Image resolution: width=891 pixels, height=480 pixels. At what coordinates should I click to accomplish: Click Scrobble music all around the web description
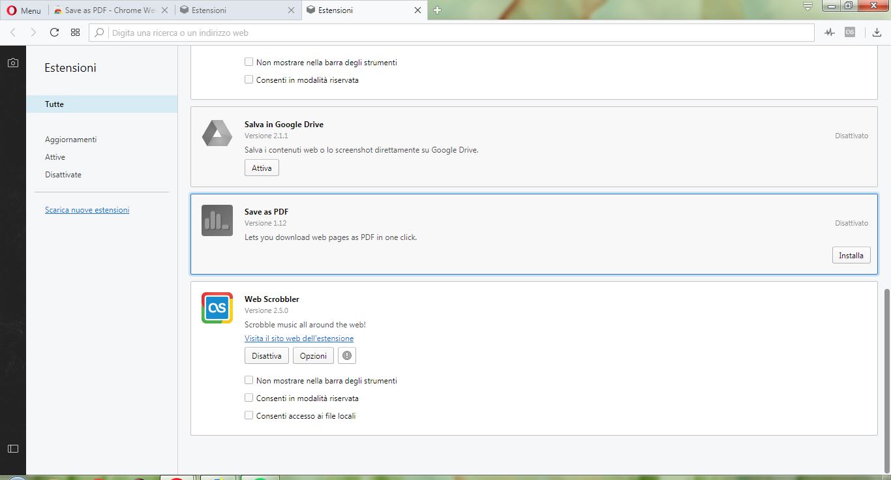pos(305,325)
